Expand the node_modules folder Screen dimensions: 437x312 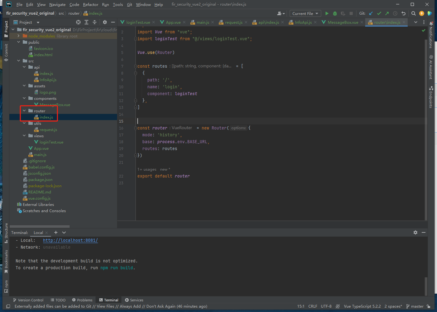pyautogui.click(x=19, y=36)
